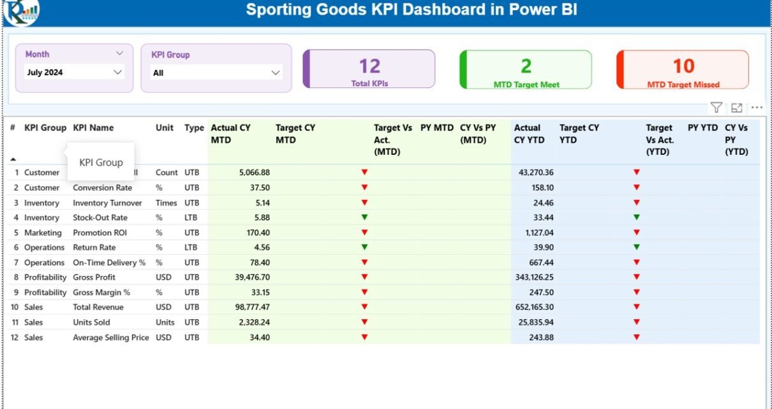Image resolution: width=772 pixels, height=409 pixels.
Task: Open the July 2024 month dropdown
Action: (117, 72)
